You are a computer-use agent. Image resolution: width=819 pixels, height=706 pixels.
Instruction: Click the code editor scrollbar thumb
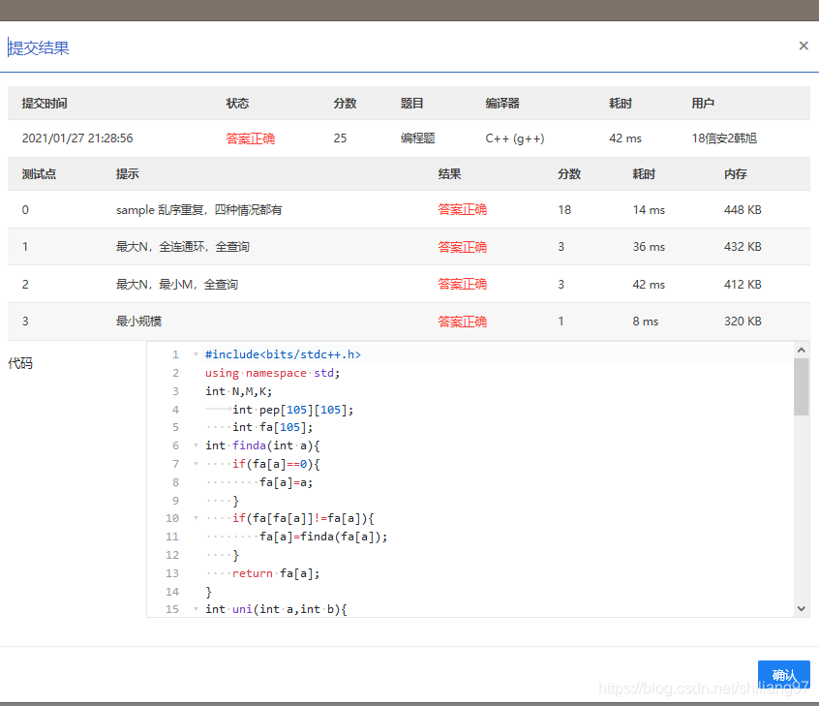pos(802,386)
